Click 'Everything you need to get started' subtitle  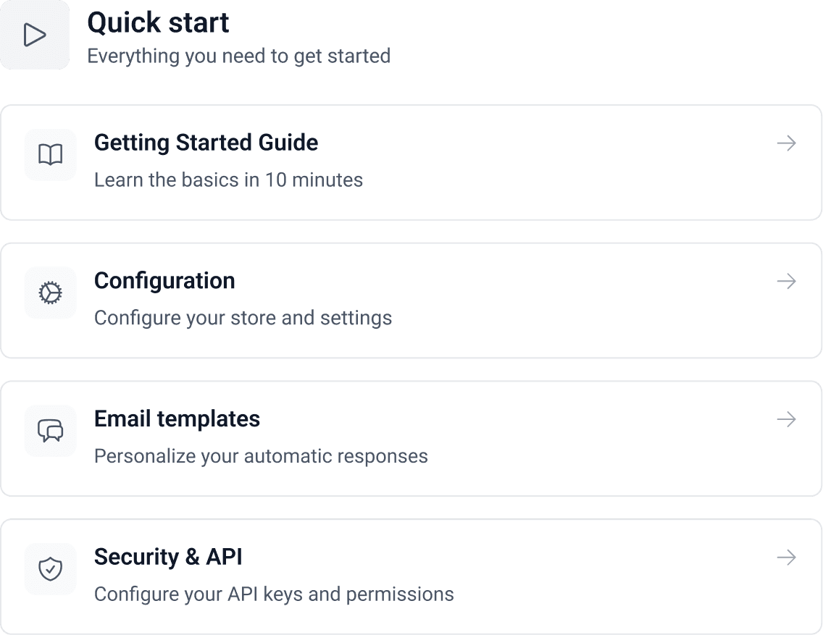[x=238, y=56]
